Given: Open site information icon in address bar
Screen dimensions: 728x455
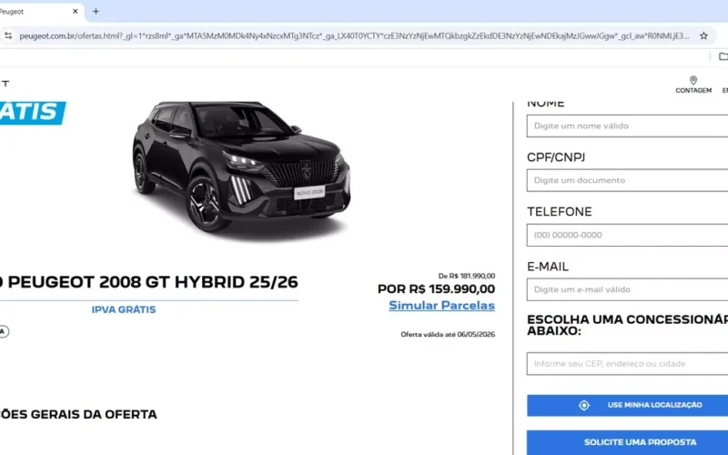Looking at the screenshot, I should pos(8,35).
